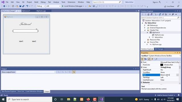Click Collapse All in Solution Explorer toolbar
Screen dimensions: 182x102
click(163, 14)
